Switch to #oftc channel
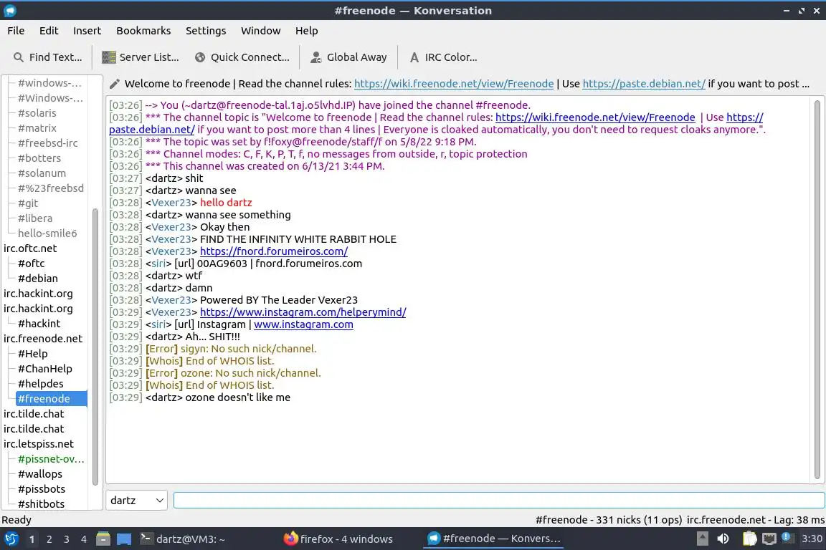Image resolution: width=826 pixels, height=550 pixels. pyautogui.click(x=32, y=263)
